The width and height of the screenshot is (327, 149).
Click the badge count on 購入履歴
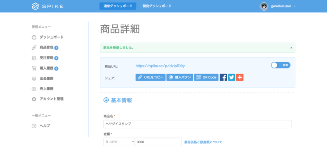pyautogui.click(x=56, y=68)
